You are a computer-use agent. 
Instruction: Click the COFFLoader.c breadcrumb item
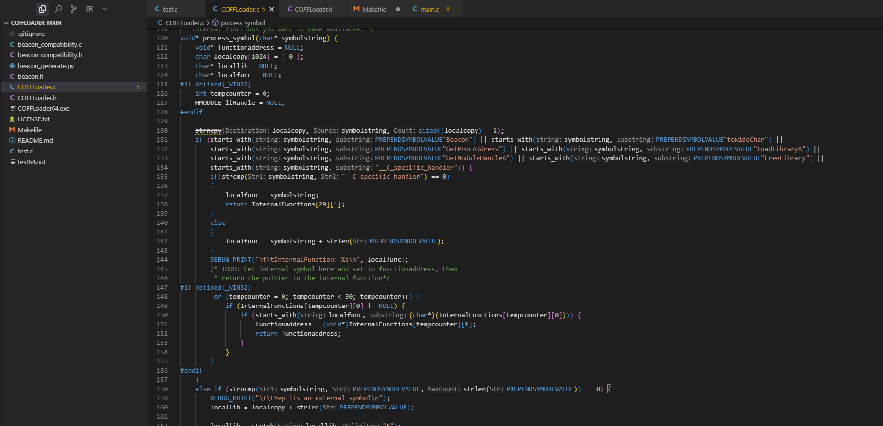coord(184,23)
